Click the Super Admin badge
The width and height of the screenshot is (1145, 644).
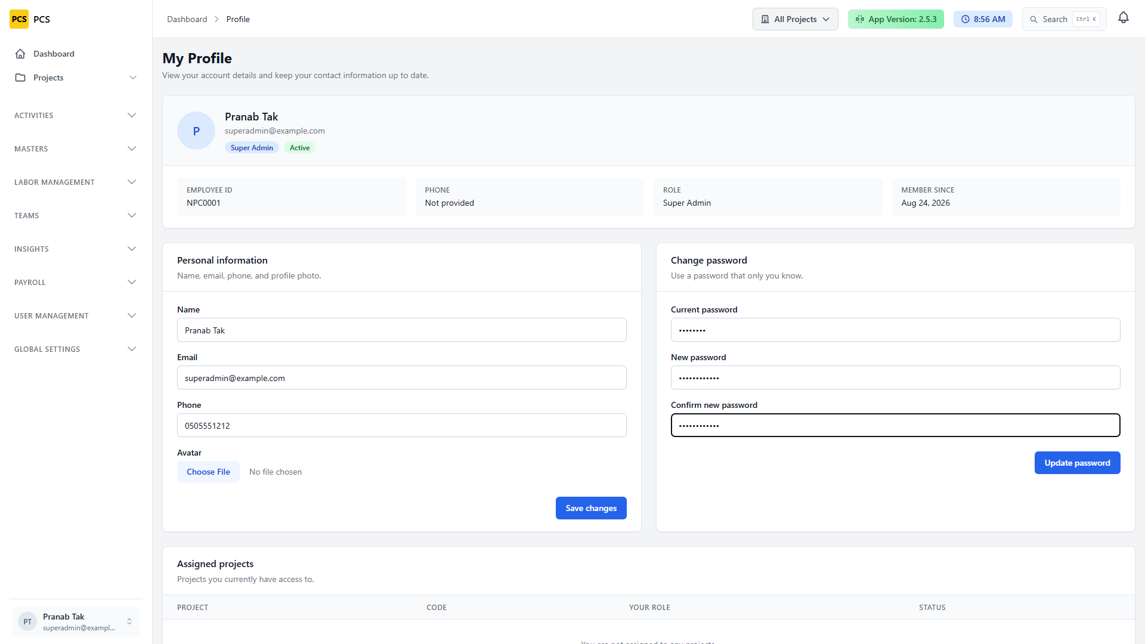click(x=252, y=148)
